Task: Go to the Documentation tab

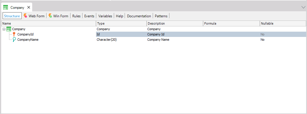Action: tap(139, 16)
